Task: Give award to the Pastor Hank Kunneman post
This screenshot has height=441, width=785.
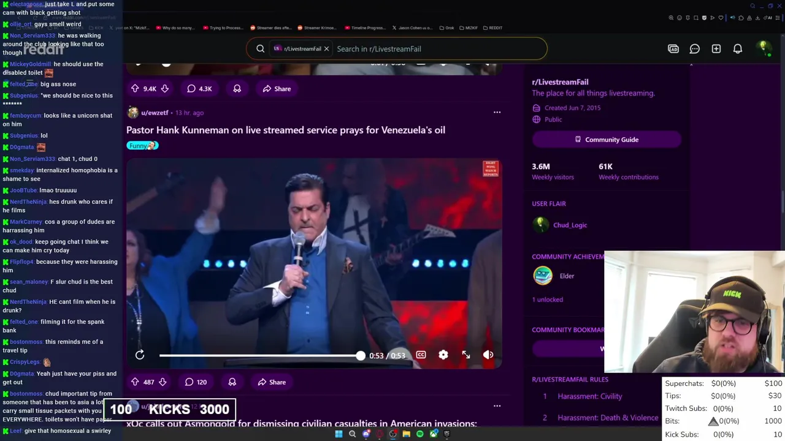Action: 232,382
